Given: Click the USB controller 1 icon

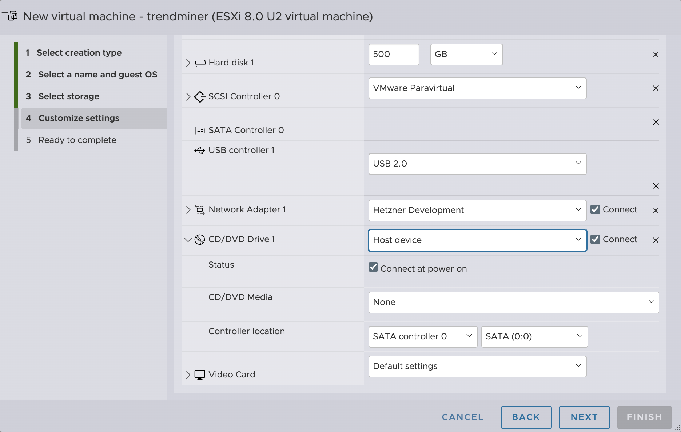Looking at the screenshot, I should 199,150.
